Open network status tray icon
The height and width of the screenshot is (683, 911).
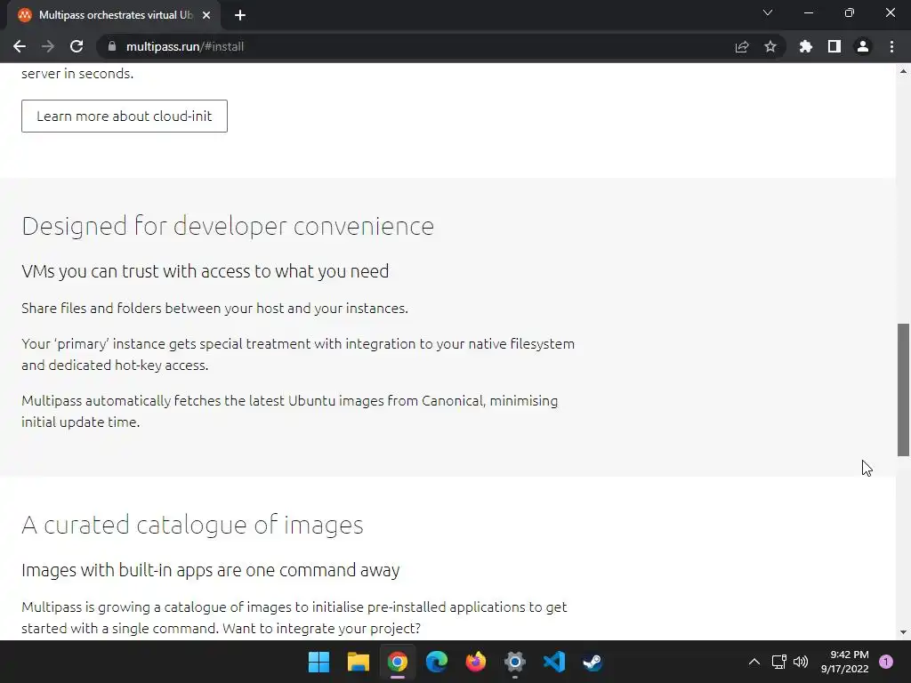[x=778, y=662]
